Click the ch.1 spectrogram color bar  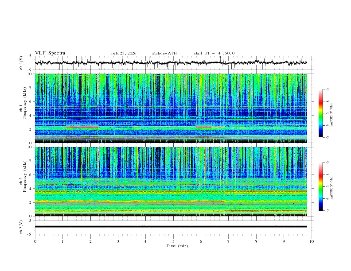pyautogui.click(x=320, y=113)
